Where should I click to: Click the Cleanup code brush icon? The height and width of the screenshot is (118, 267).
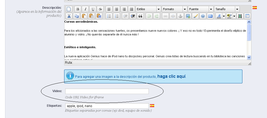pyautogui.click(x=195, y=16)
